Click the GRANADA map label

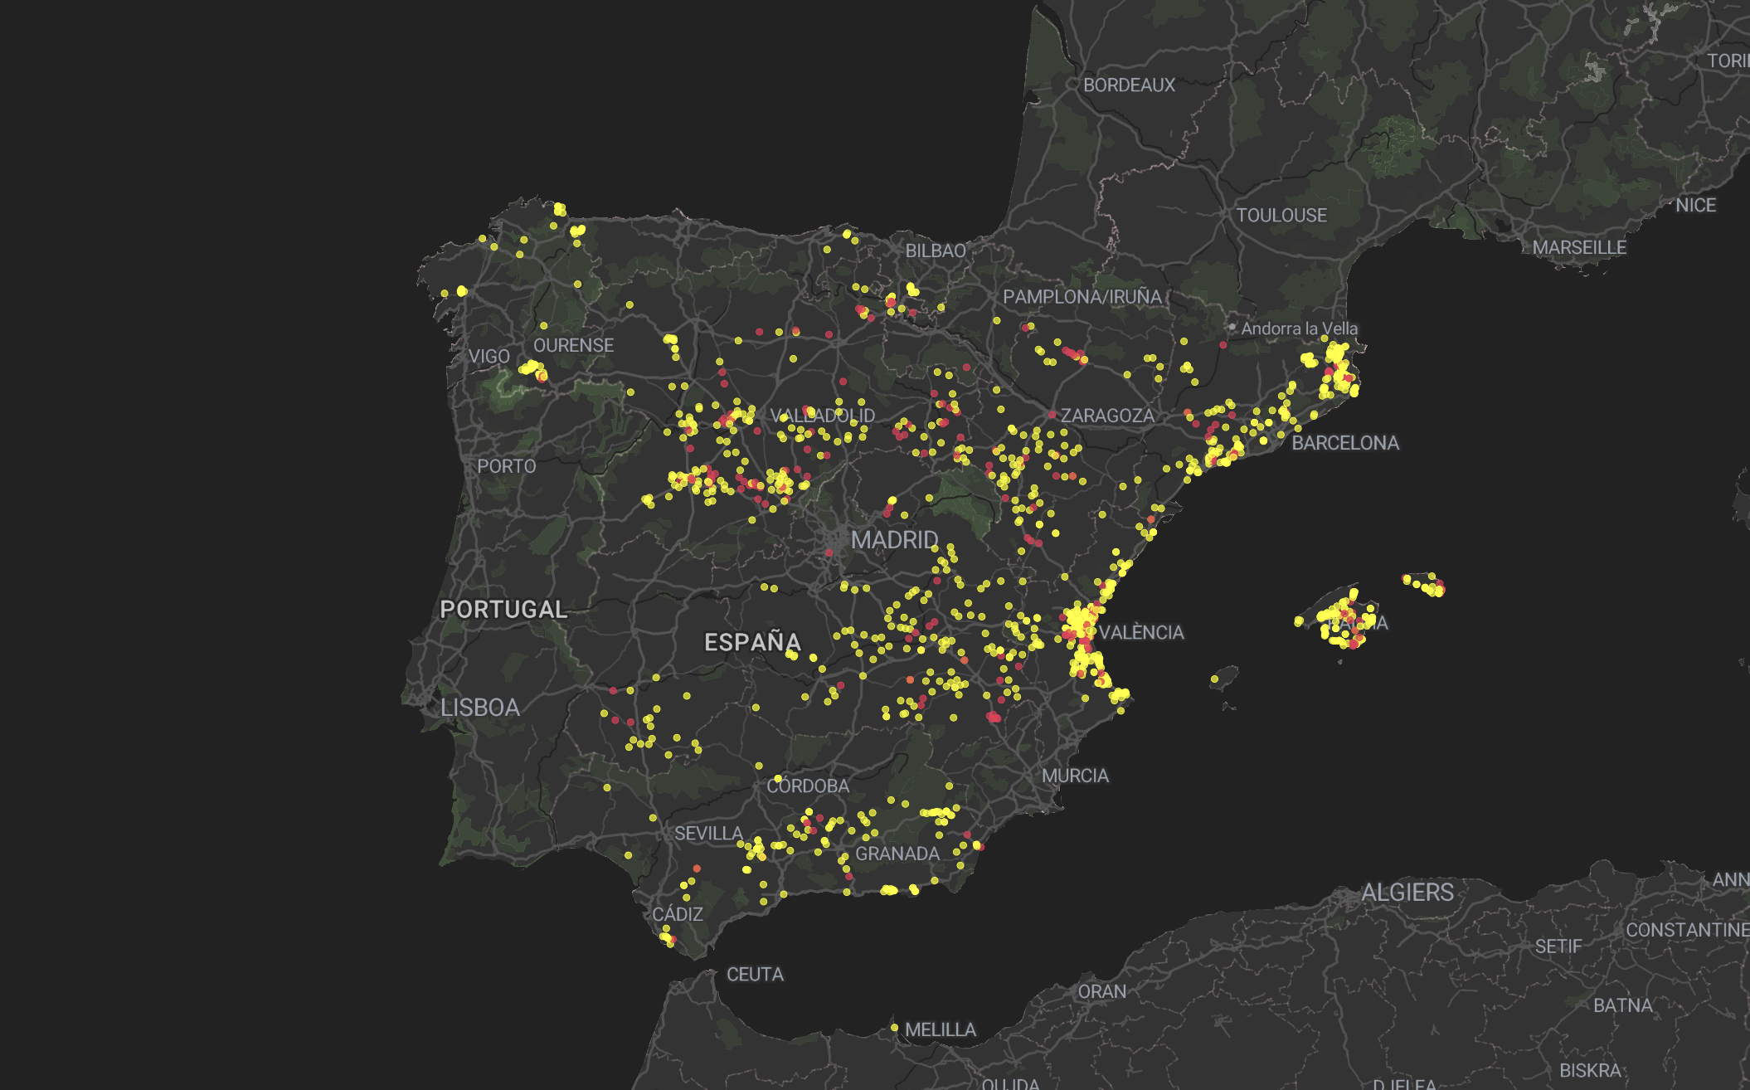pos(897,854)
